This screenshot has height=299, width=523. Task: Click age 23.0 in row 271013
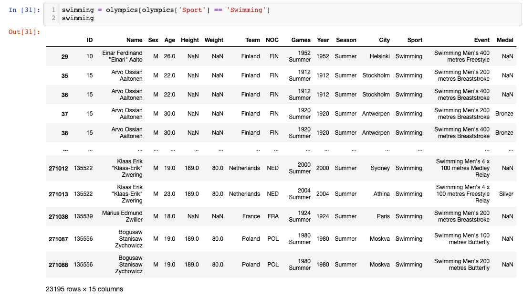point(169,194)
